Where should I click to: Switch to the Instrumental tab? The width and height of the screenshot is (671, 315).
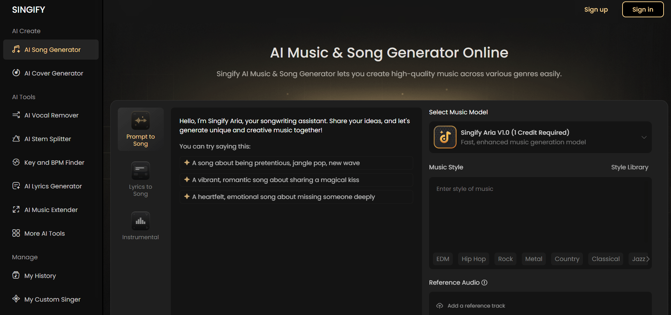(x=141, y=226)
